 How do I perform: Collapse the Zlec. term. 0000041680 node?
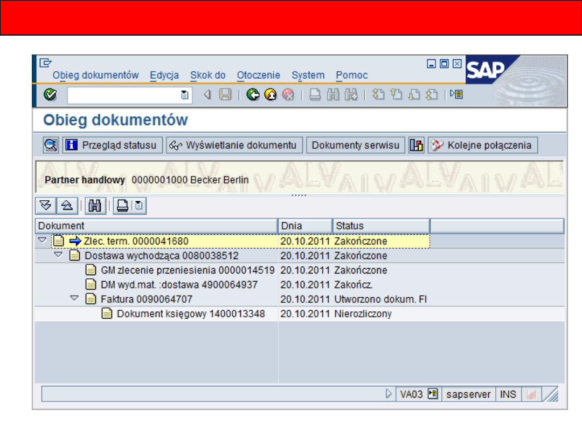point(43,241)
